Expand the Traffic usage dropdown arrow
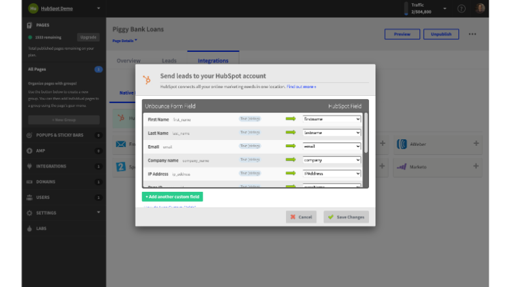 [x=445, y=9]
